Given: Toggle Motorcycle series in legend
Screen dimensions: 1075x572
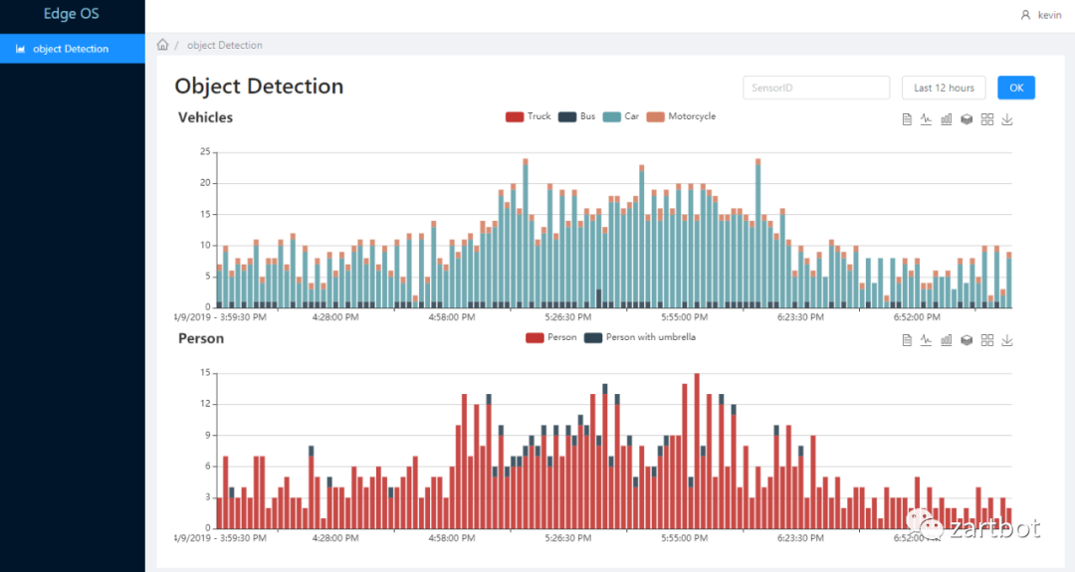Looking at the screenshot, I should (682, 116).
